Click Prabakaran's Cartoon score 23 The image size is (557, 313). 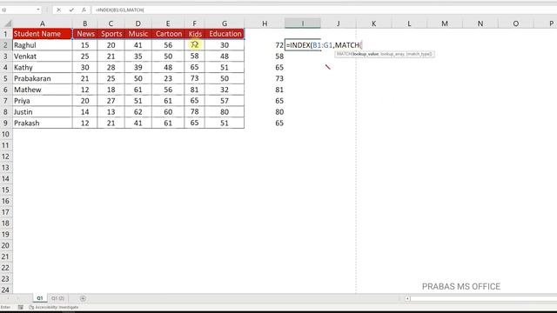168,78
